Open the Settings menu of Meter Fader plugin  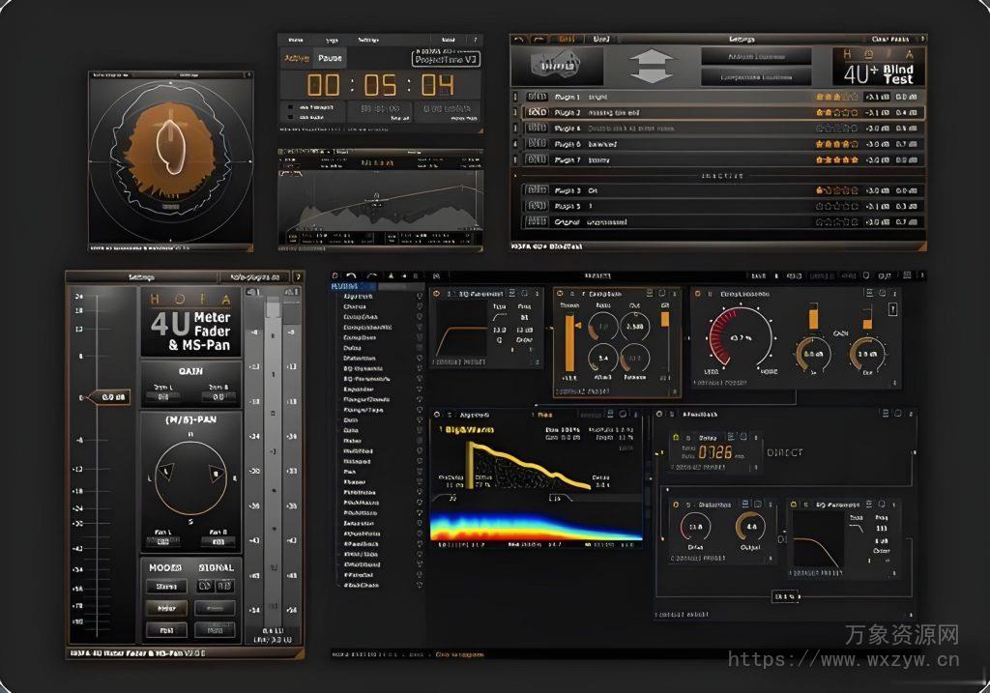[x=139, y=274]
